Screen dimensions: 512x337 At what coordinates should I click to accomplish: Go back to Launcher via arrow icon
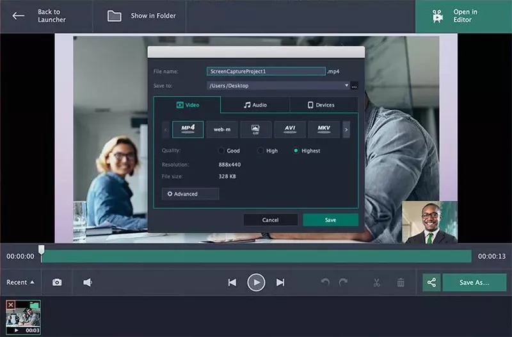19,15
